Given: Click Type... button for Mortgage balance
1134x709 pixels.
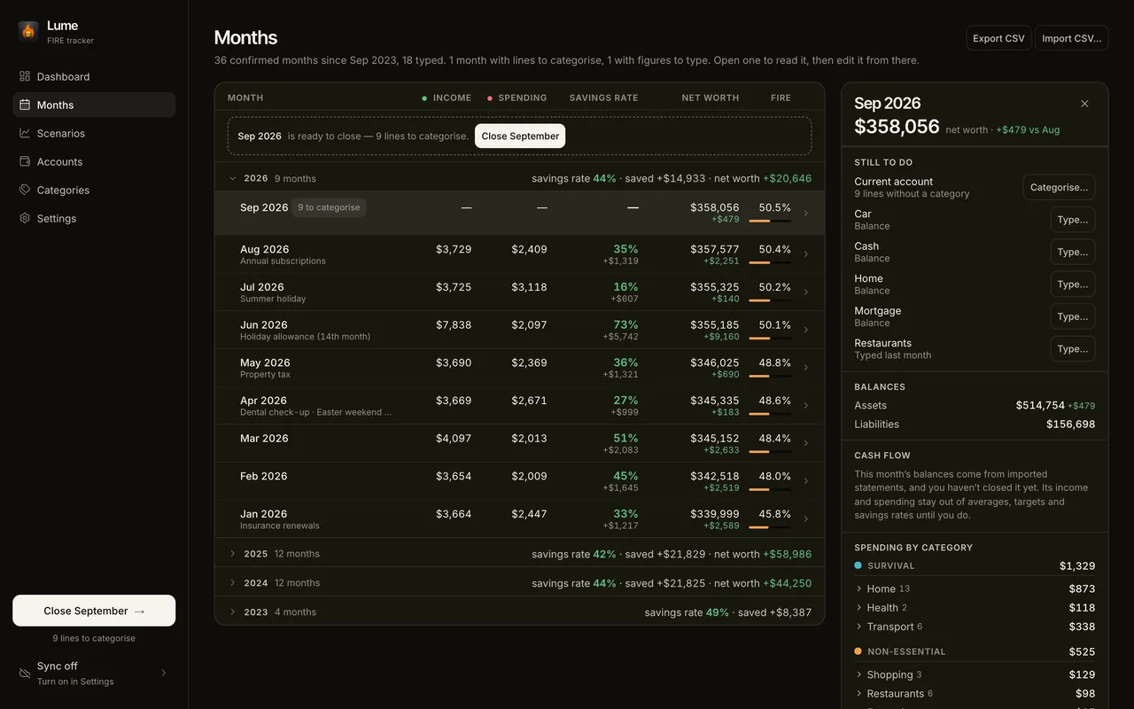Looking at the screenshot, I should (1073, 316).
